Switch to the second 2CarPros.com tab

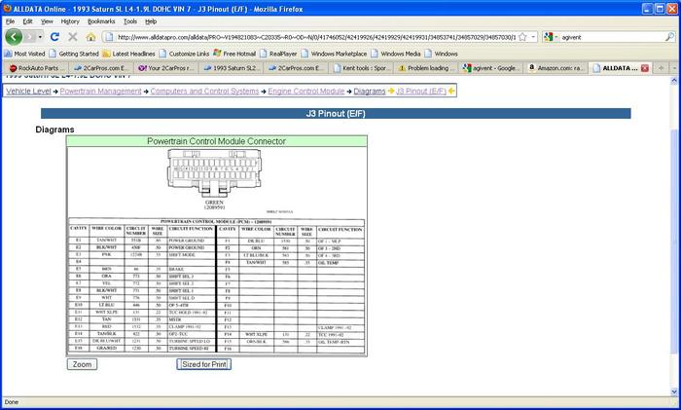click(296, 68)
